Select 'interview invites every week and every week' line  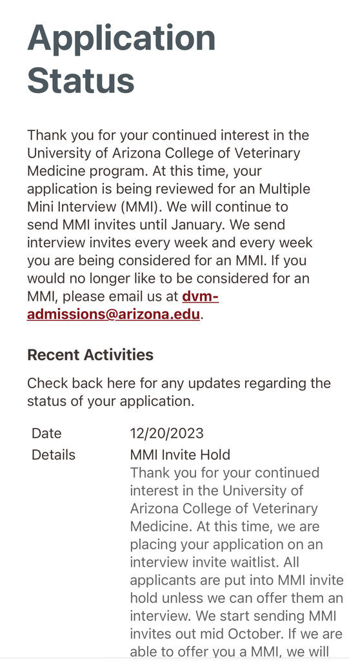[170, 243]
